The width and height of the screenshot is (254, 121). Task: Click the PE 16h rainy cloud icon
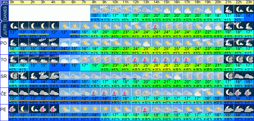pos(177,109)
